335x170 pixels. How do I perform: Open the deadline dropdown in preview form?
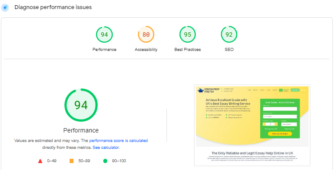[289, 124]
